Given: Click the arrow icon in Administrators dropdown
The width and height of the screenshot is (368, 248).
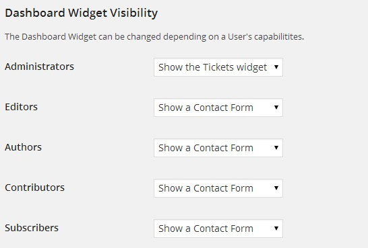Looking at the screenshot, I should [276, 67].
